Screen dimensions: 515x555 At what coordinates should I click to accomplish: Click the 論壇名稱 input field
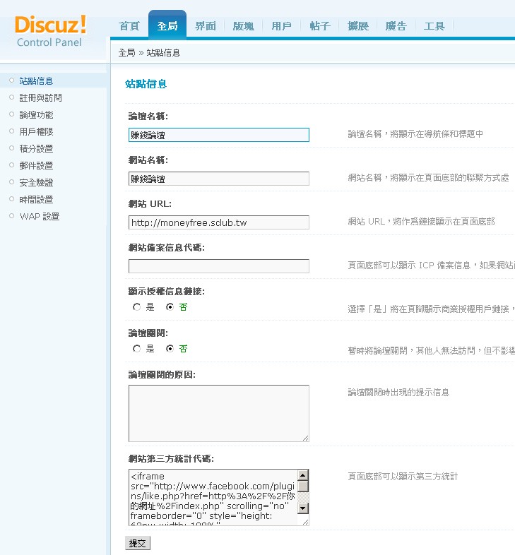tap(218, 135)
